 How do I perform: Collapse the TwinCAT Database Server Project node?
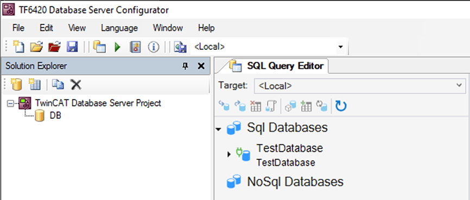[x=10, y=104]
